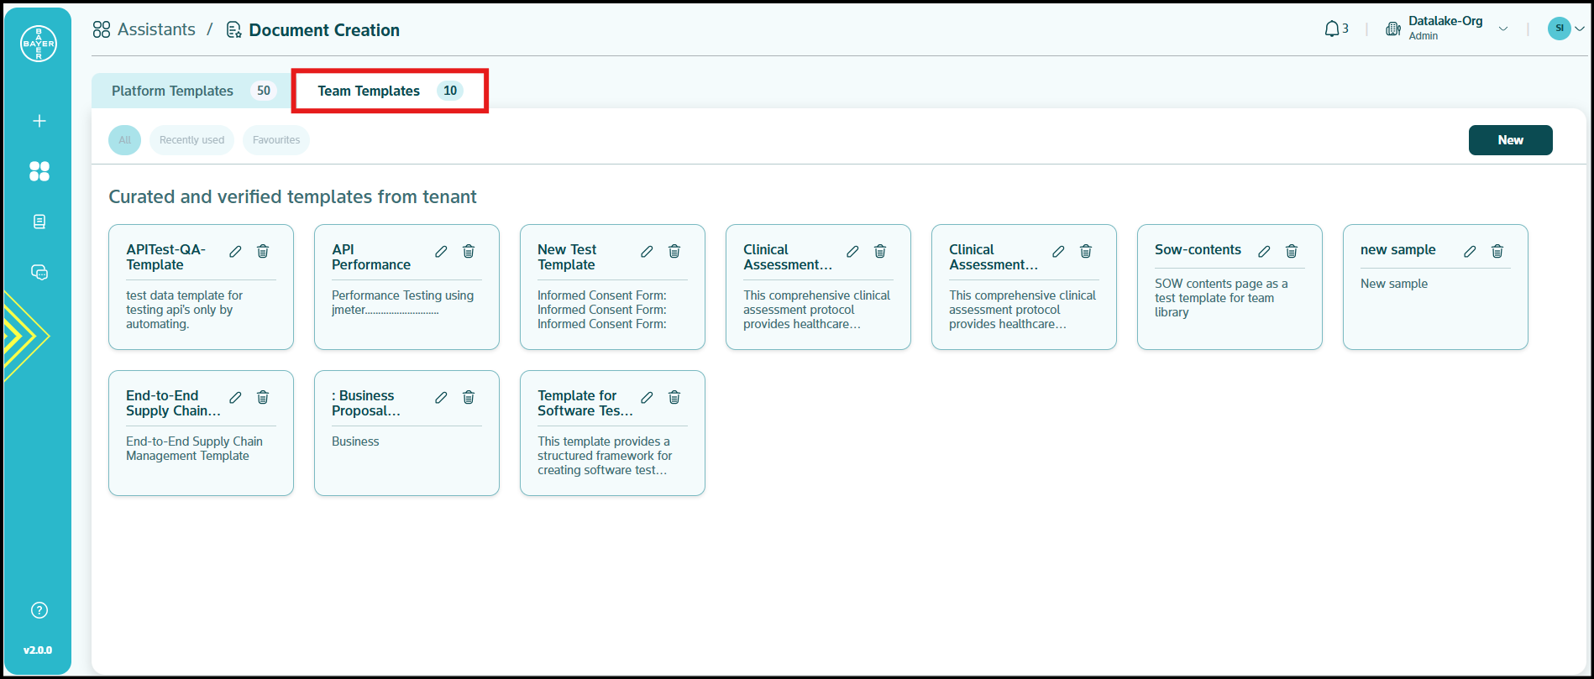This screenshot has height=679, width=1594.
Task: Open the document icon in left sidebar
Action: click(x=39, y=222)
